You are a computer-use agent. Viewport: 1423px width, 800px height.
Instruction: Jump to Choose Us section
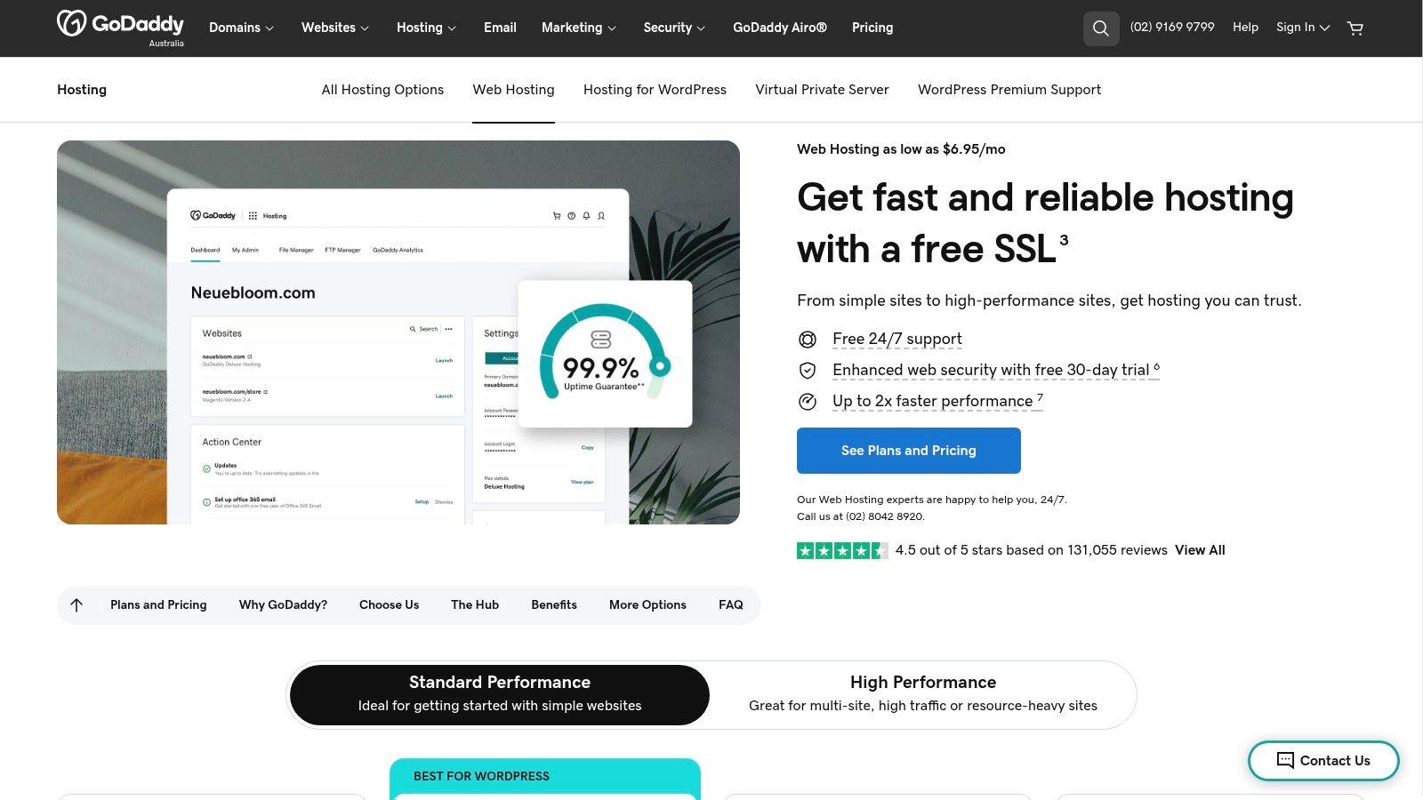pyautogui.click(x=389, y=605)
